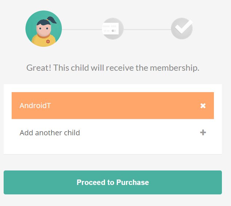This screenshot has width=231, height=206.
Task: Click progress line between card and checkmark
Action: (x=147, y=29)
